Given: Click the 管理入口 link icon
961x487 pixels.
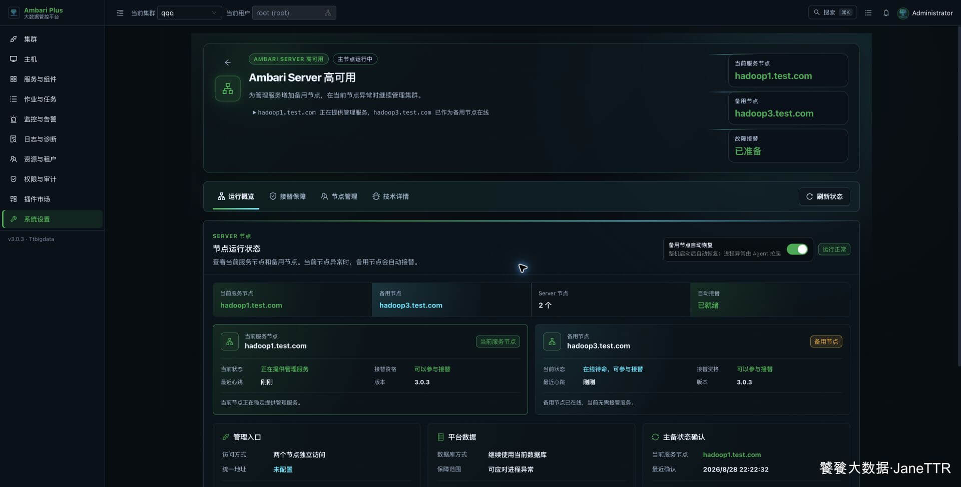Looking at the screenshot, I should 226,437.
